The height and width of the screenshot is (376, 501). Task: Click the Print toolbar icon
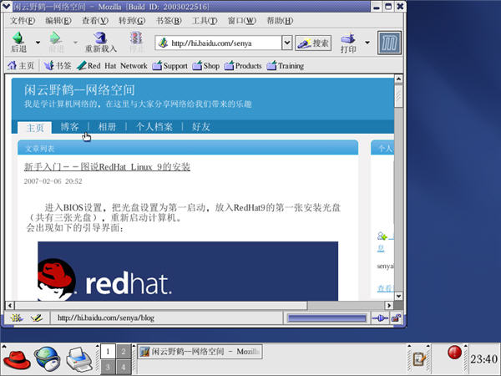point(348,38)
